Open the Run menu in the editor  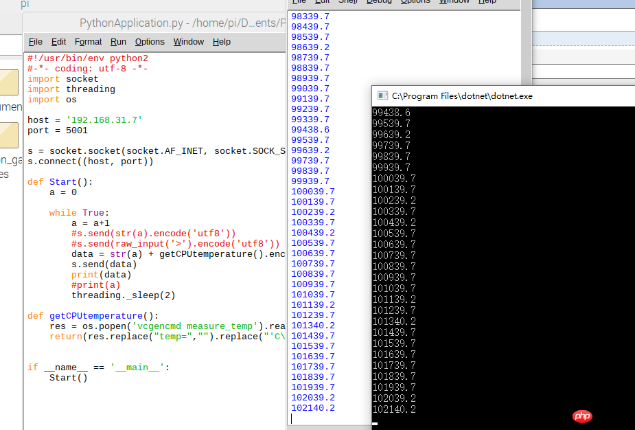pos(118,42)
